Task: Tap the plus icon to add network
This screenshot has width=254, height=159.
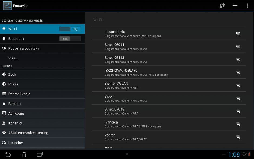Action: pyautogui.click(x=235, y=6)
